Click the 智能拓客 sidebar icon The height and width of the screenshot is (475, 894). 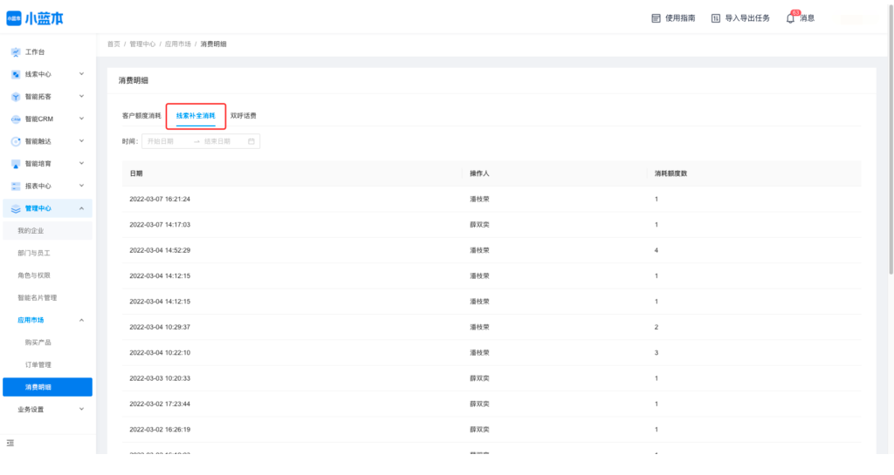[16, 97]
